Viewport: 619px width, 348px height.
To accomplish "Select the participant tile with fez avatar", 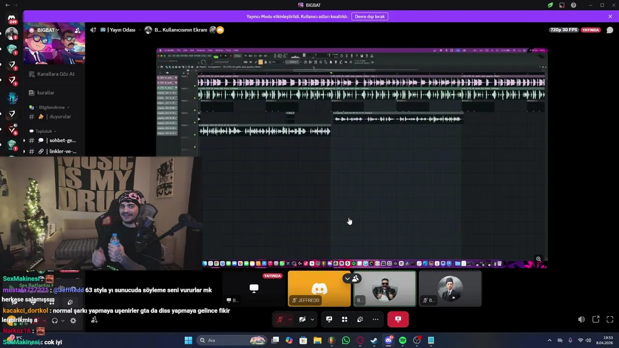I will tap(450, 289).
